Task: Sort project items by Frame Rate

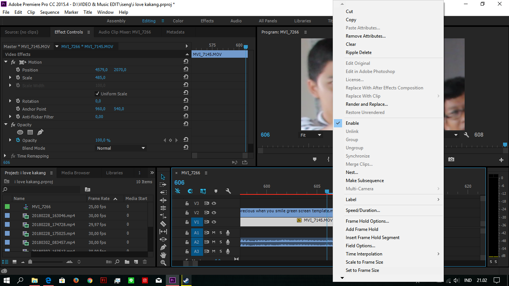Action: coord(99,198)
